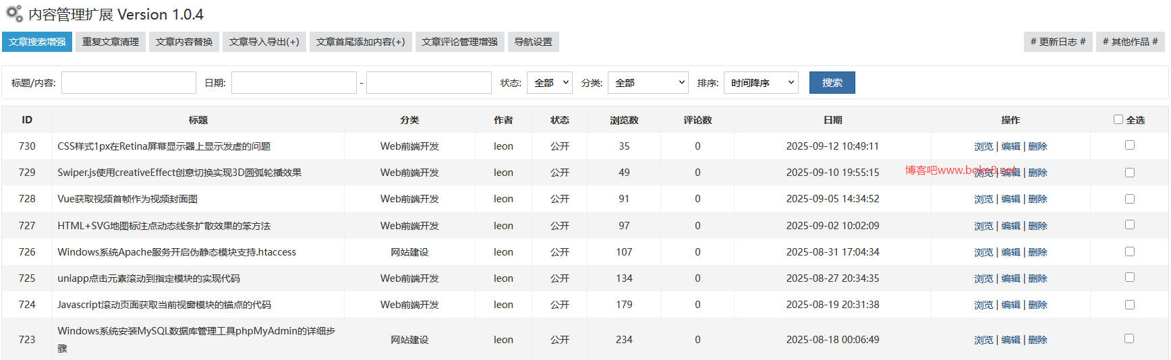Select the 文章评论管理增强 tab
1171x360 pixels.
click(459, 42)
